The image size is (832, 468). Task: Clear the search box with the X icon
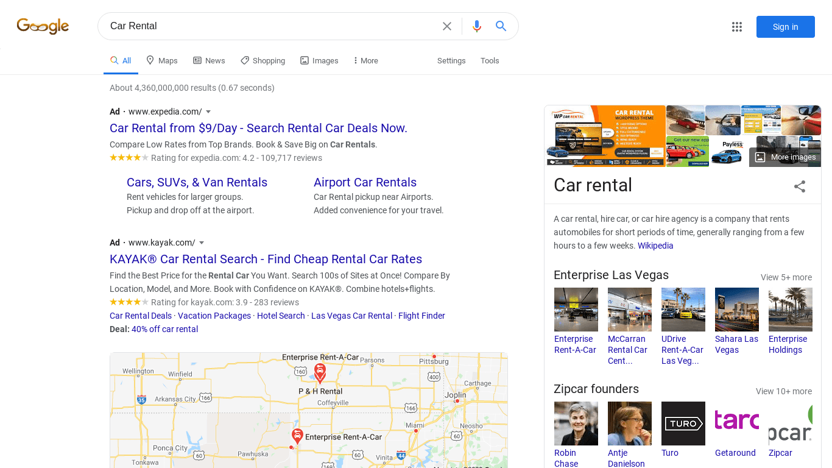coord(447,26)
